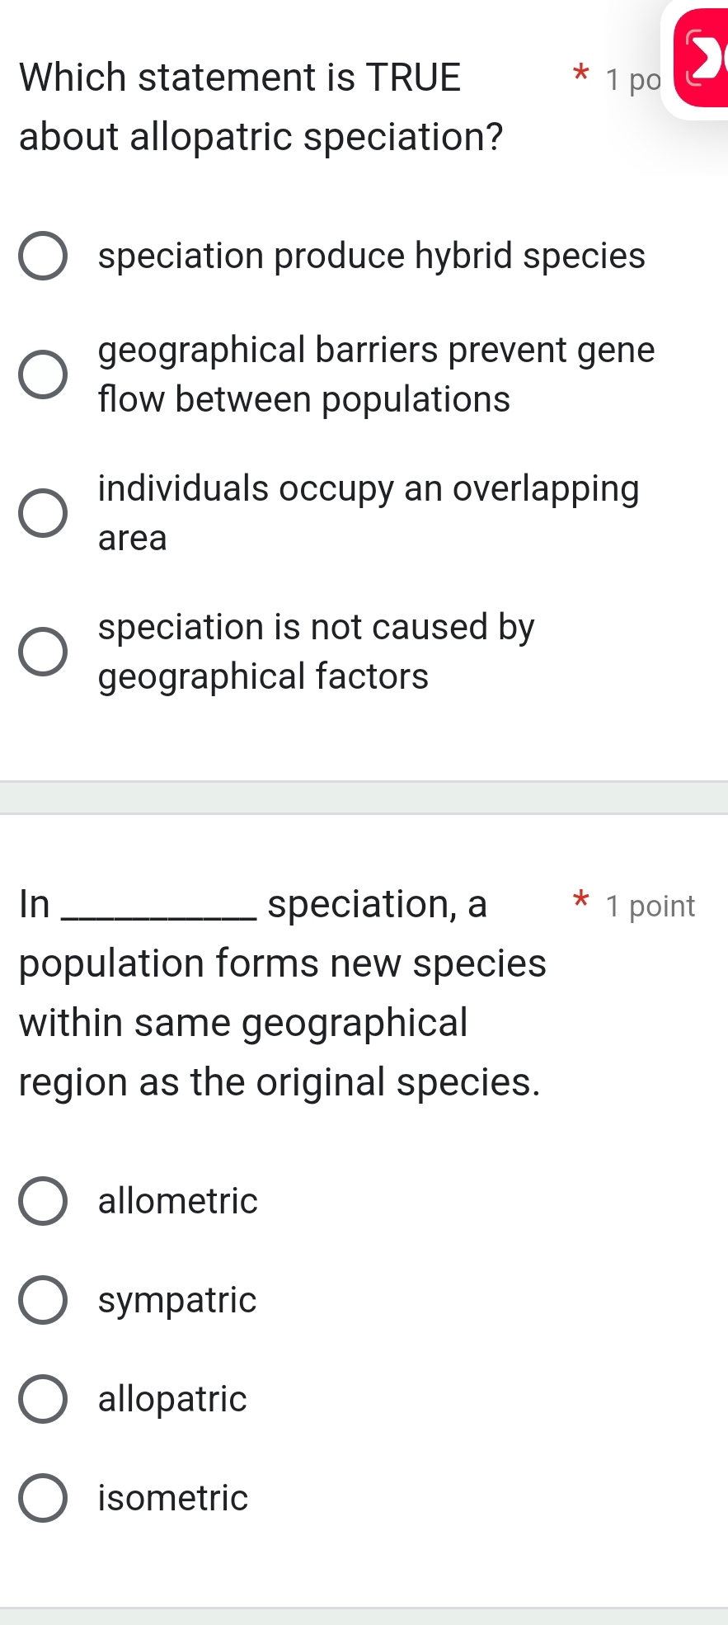Select the 'allometric' answer choice
This screenshot has height=1625, width=728.
click(176, 1201)
